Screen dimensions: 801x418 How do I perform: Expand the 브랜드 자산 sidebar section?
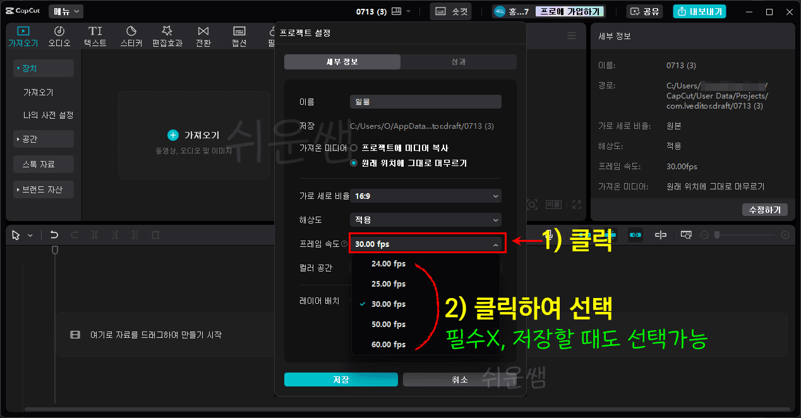tap(44, 189)
